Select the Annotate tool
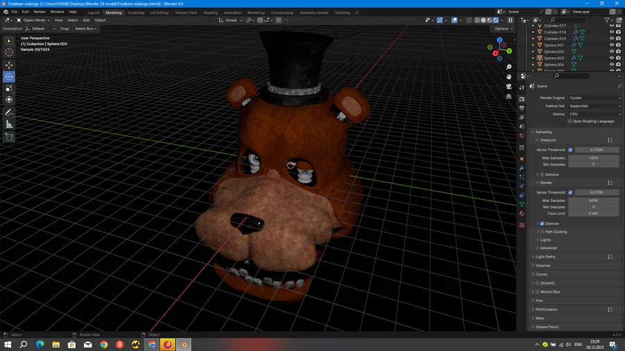The width and height of the screenshot is (625, 351). 9,112
